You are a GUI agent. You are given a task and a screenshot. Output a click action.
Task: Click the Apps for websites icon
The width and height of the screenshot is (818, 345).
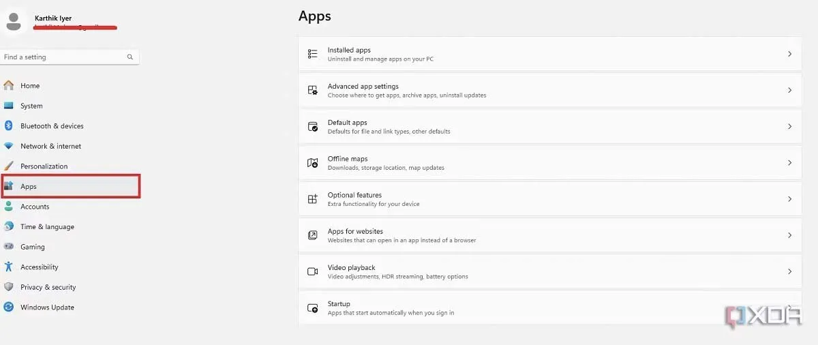313,235
